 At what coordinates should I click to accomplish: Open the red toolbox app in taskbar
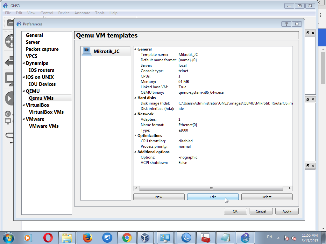[206, 238]
